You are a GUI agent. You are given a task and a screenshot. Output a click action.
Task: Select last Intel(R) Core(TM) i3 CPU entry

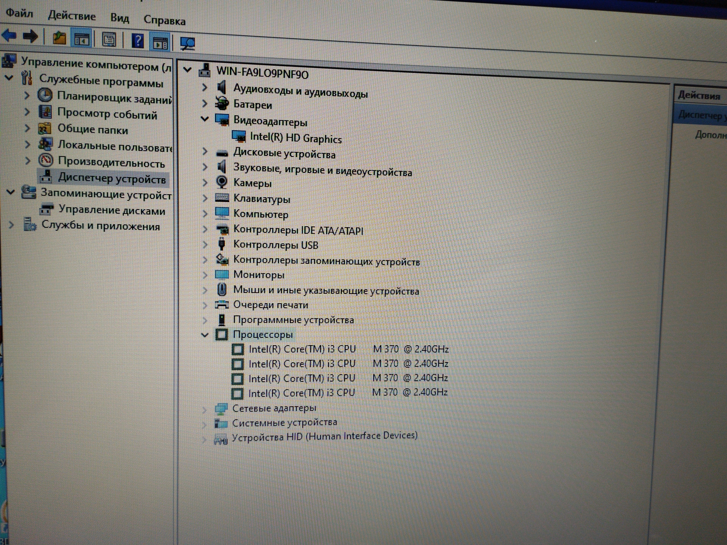coord(348,392)
